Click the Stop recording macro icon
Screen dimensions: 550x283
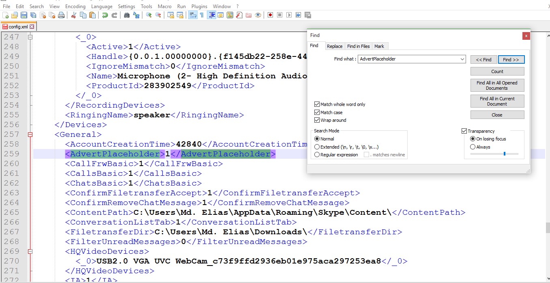pos(279,15)
